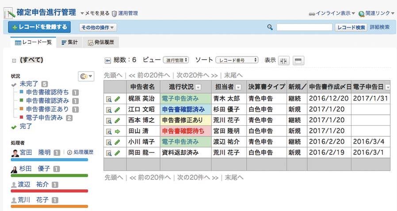Click the 確定申告進行管理 app icon
The height and width of the screenshot is (211, 397).
pos(8,13)
